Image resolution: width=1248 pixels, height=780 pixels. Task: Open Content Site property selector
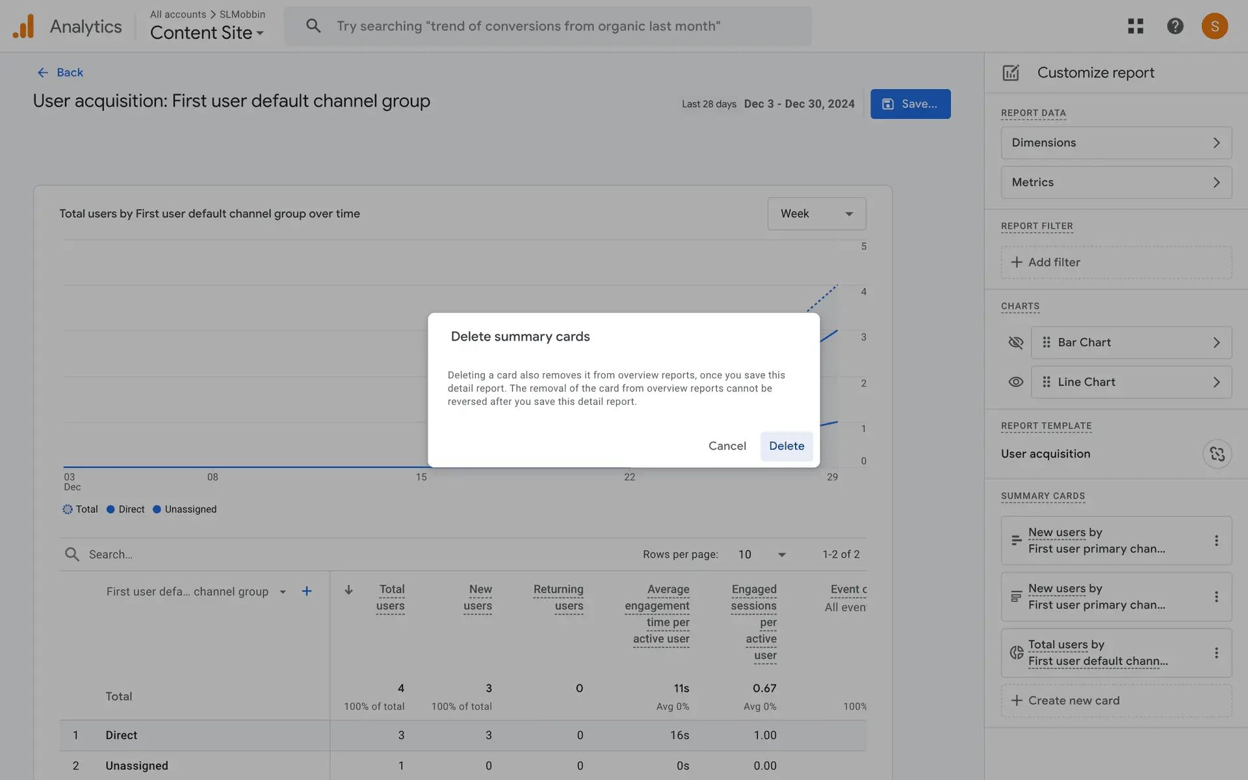[x=207, y=33]
